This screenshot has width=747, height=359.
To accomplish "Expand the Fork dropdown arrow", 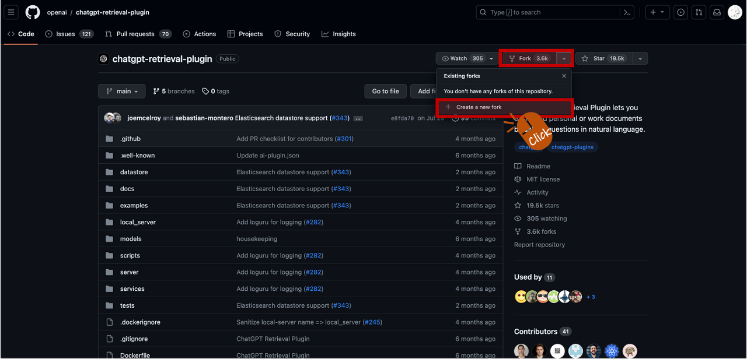I will 564,58.
